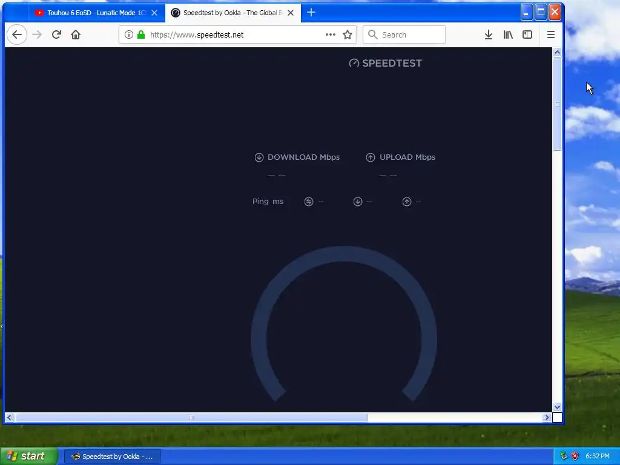Click the horizontal scrollbar thumb
This screenshot has width=620, height=465.
coord(191,418)
